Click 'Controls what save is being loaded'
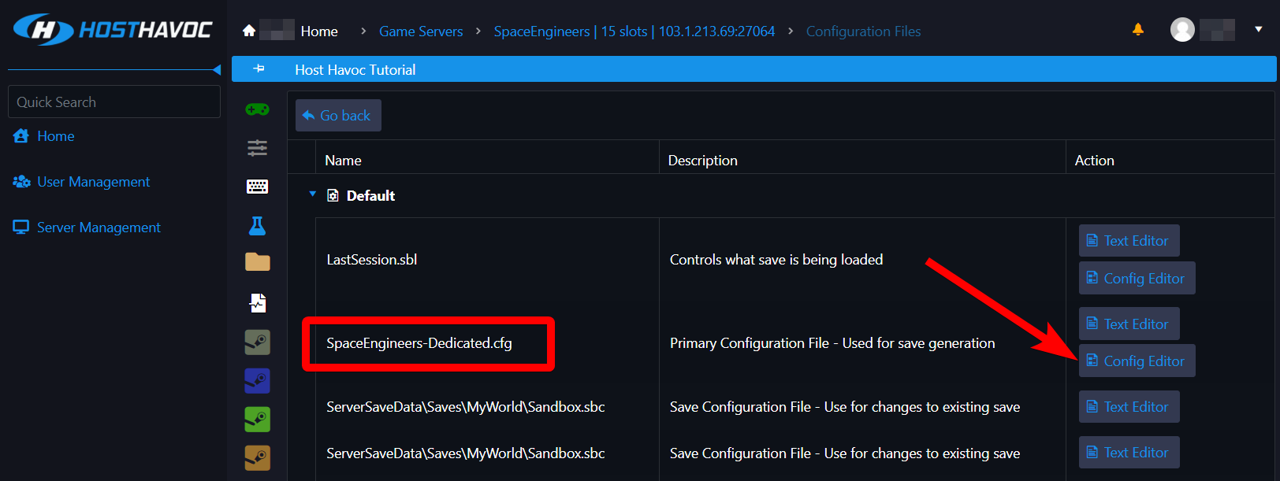The width and height of the screenshot is (1280, 481). tap(776, 260)
